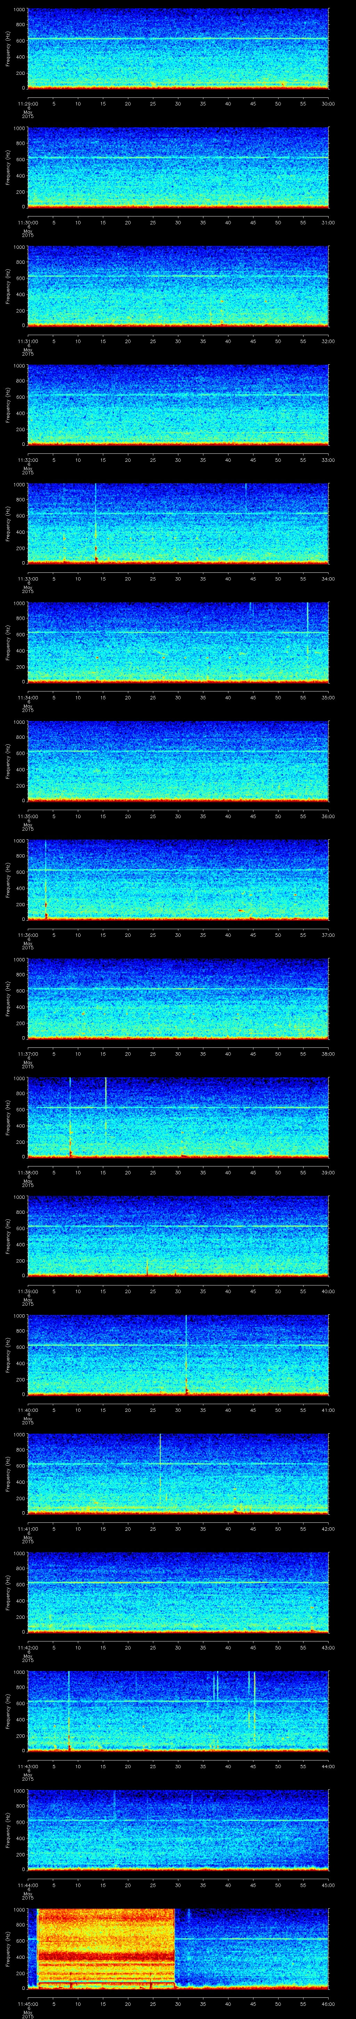
Task: Click the 46:00 end time label
Action: [329, 2003]
